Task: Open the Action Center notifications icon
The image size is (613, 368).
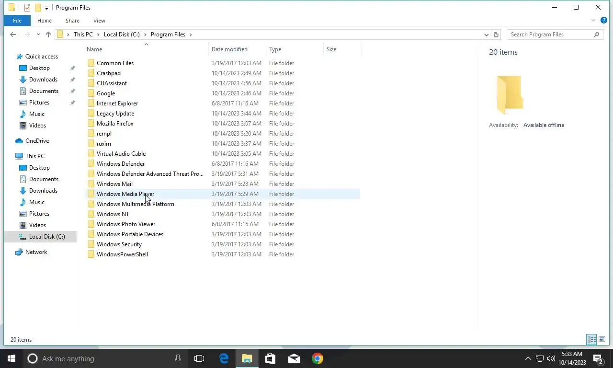Action: pos(598,358)
